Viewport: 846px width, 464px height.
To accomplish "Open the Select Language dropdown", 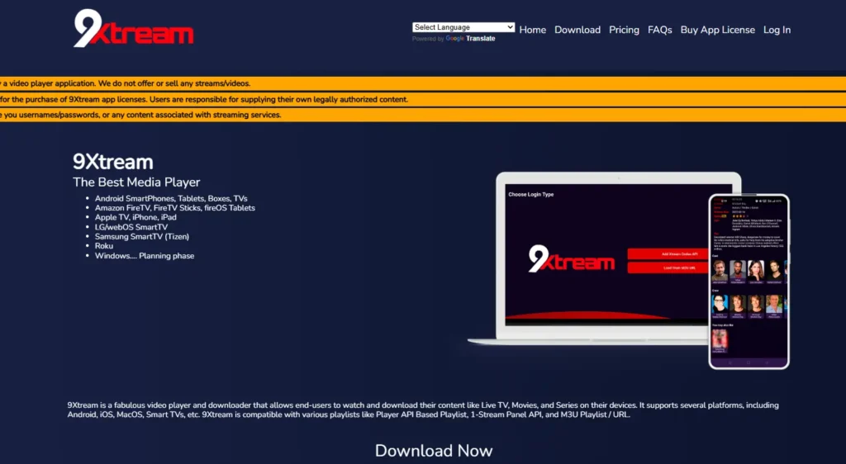I will click(x=463, y=27).
